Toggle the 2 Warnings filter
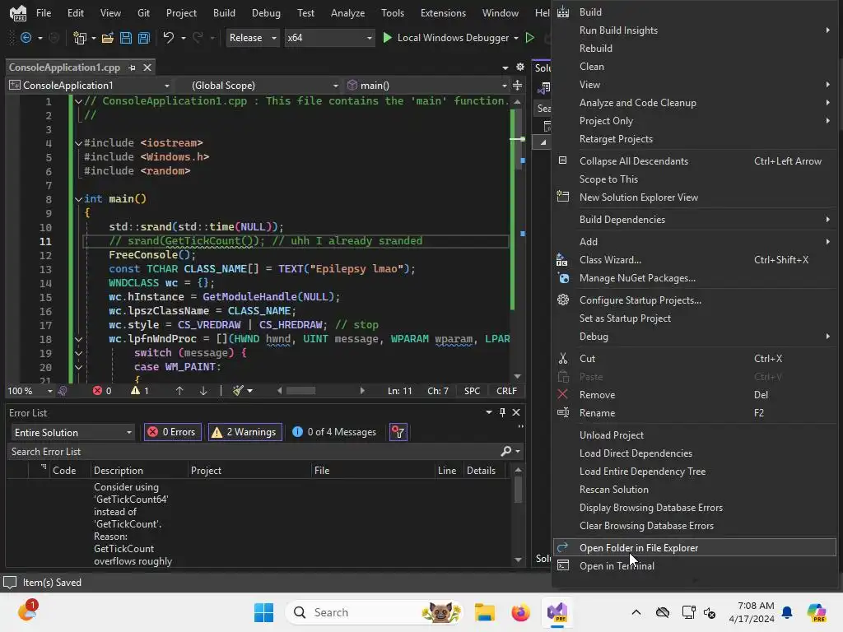Image resolution: width=843 pixels, height=632 pixels. 245,432
